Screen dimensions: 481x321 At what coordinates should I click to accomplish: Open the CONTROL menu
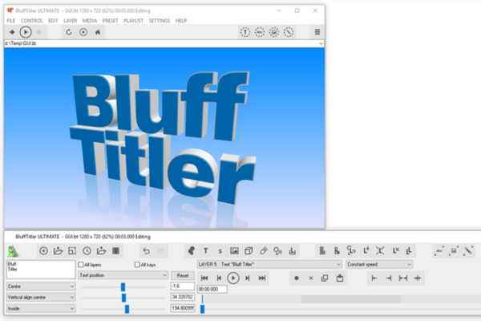pyautogui.click(x=31, y=21)
